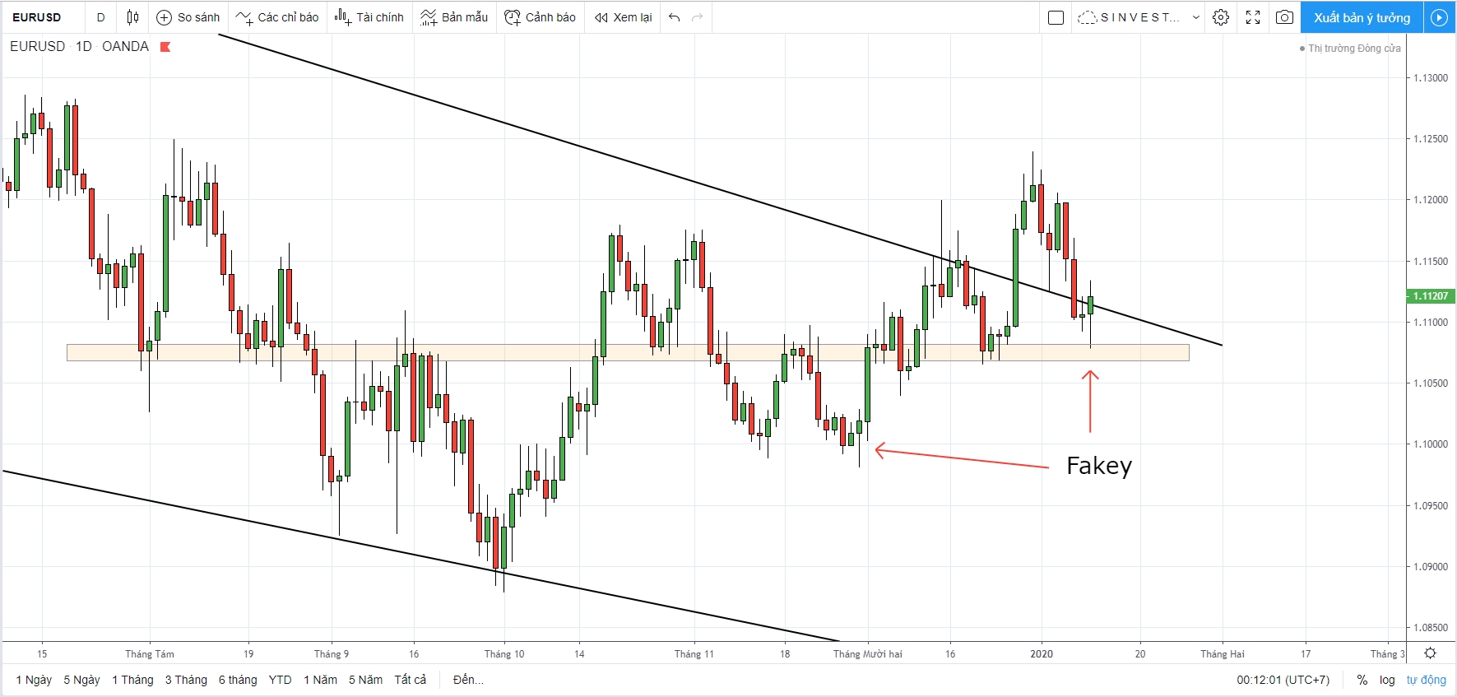The height and width of the screenshot is (697, 1457).
Task: Click the Fakey text annotation
Action: click(1099, 466)
